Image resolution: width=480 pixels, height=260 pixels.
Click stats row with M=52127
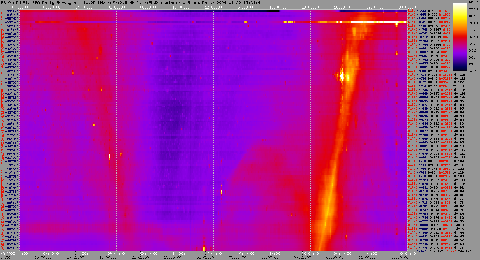point(437,78)
